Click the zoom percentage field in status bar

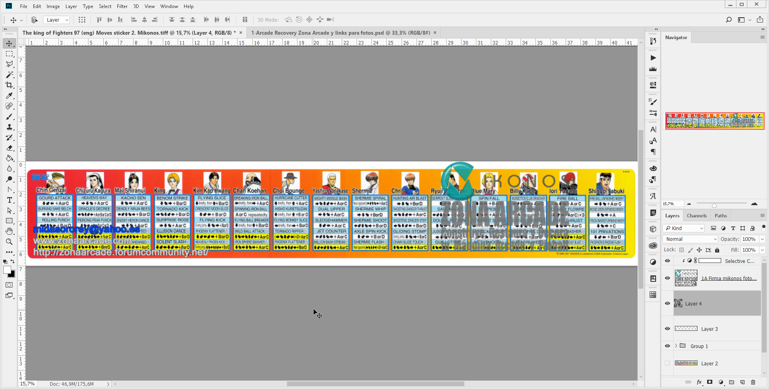click(28, 384)
